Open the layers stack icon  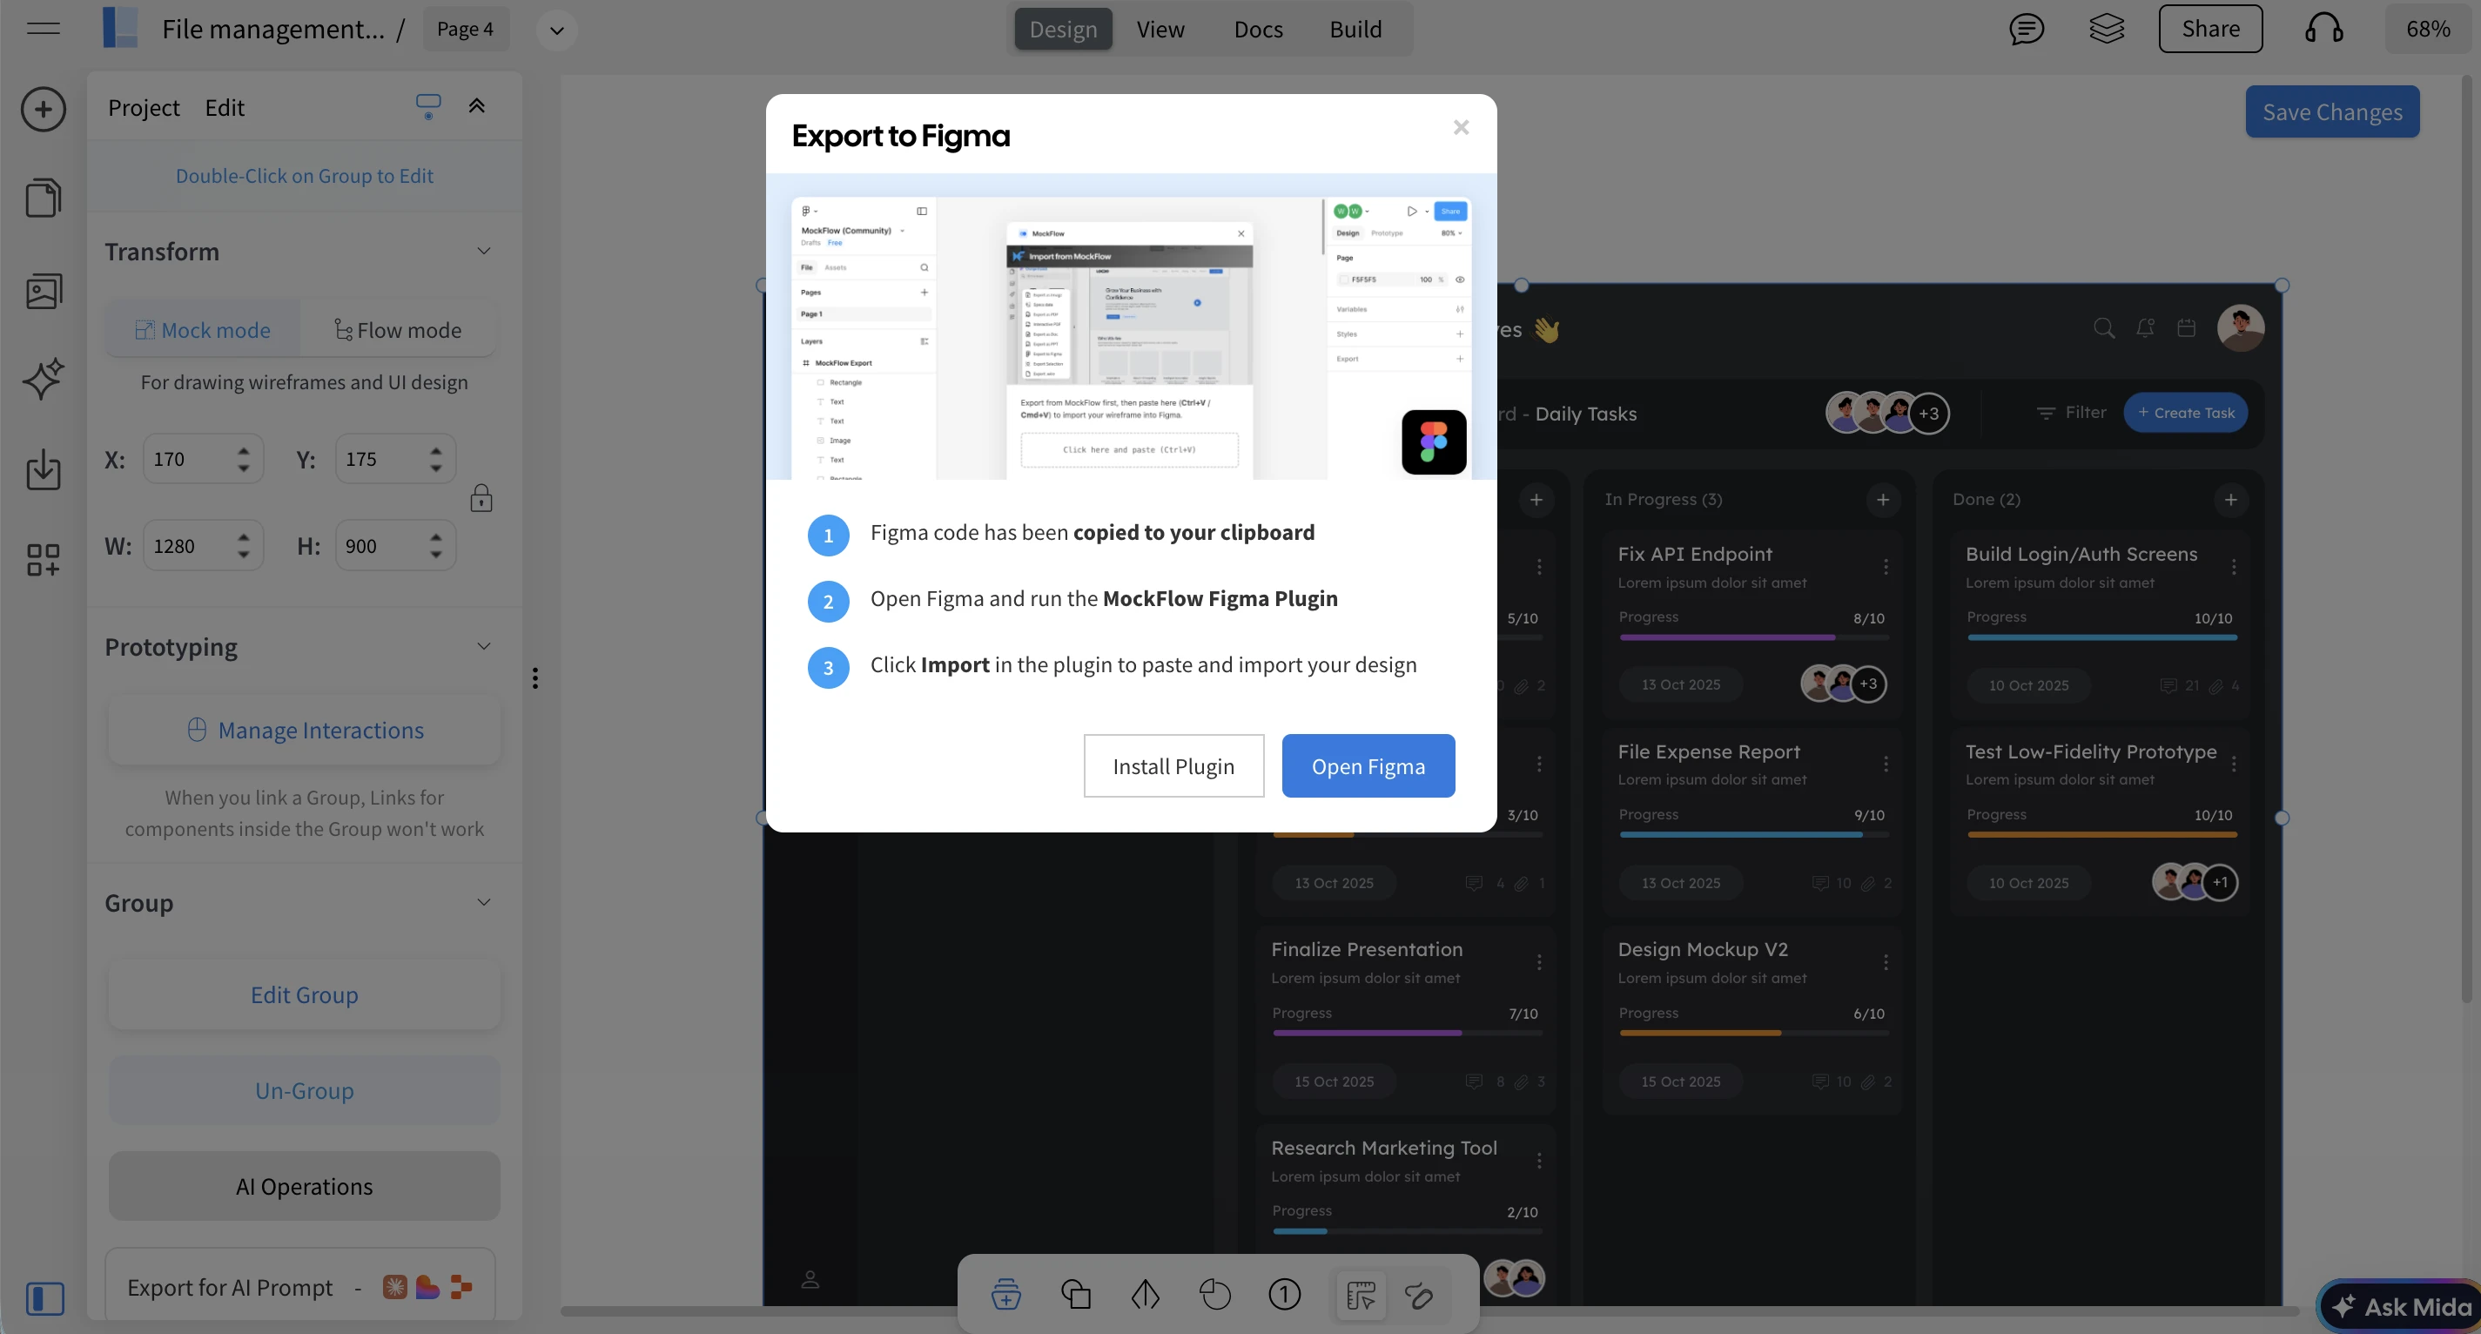coord(2107,29)
